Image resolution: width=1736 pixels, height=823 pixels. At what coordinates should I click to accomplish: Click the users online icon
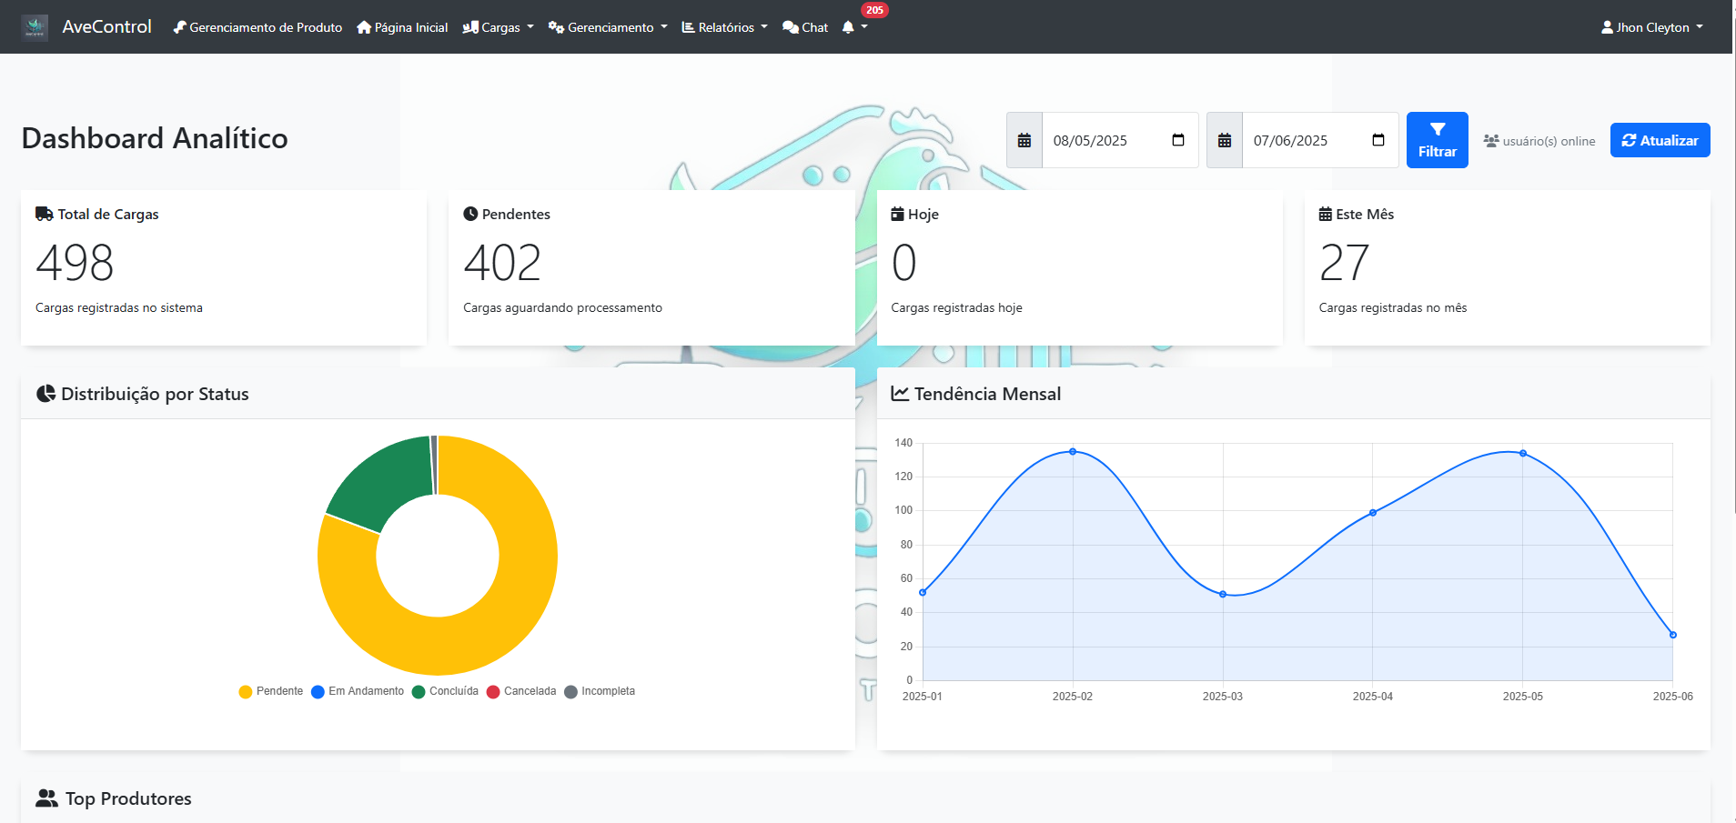1491,141
